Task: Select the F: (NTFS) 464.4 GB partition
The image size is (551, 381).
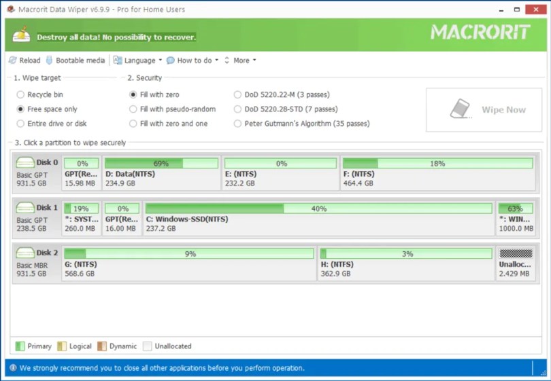Action: tap(438, 173)
